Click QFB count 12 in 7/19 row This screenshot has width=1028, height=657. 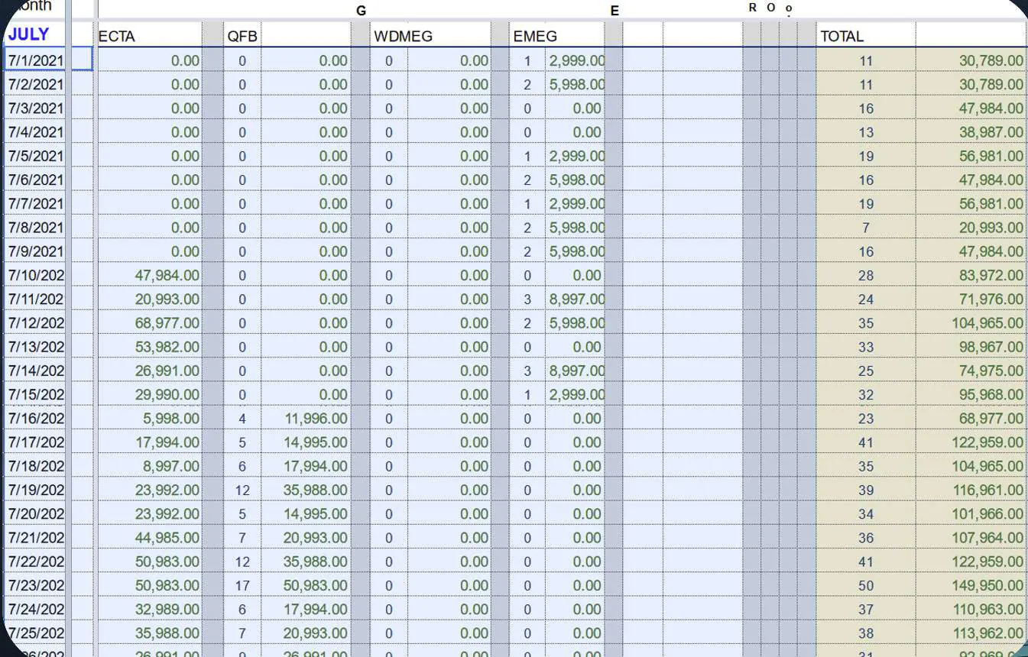point(242,490)
